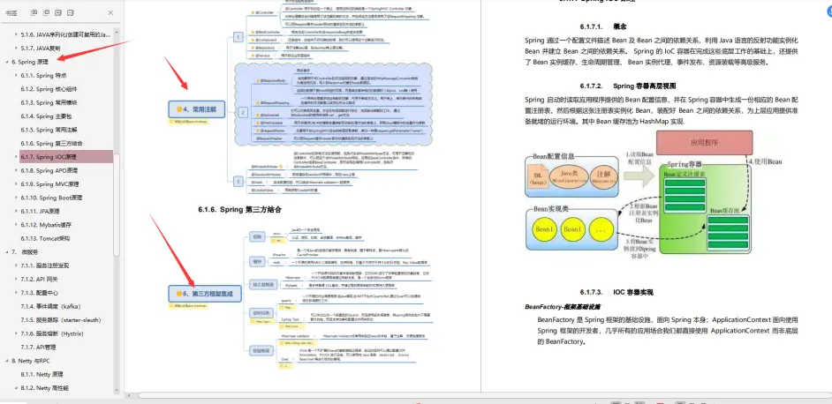Image resolution: width=832 pixels, height=404 pixels.
Task: Open bookmark 6.1.12. Mybatis缓存
Action: click(x=46, y=225)
